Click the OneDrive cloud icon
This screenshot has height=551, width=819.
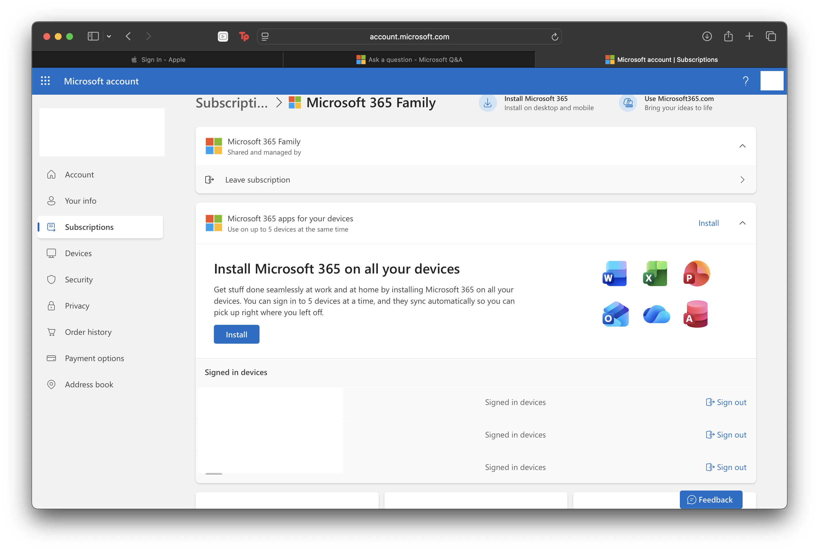tap(656, 314)
